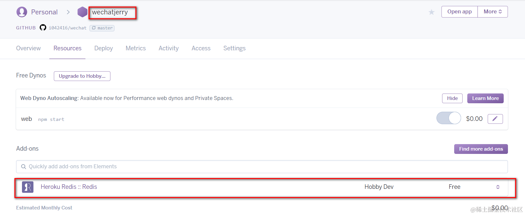Click the npm start command text
The width and height of the screenshot is (525, 215).
[x=51, y=120]
